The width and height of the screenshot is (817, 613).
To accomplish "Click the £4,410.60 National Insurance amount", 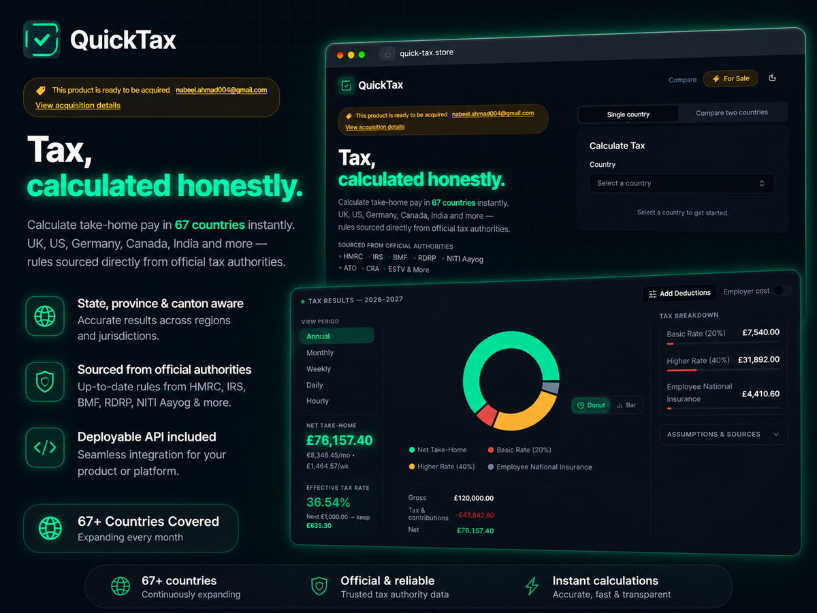I will point(760,394).
